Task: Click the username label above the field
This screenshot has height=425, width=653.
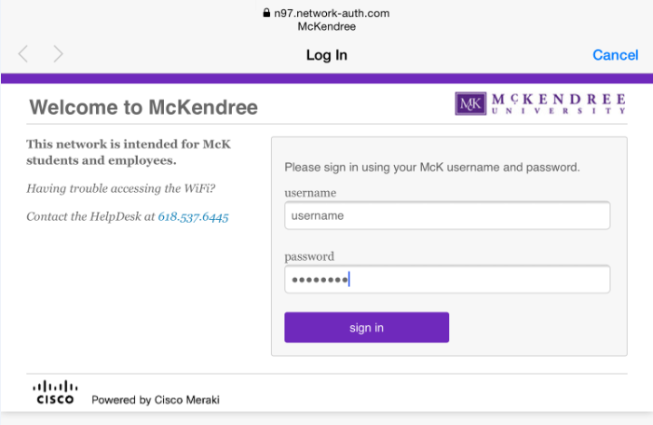Action: click(310, 193)
